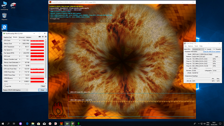Expand Fan Speed (%) sensor dropdown
Screen dimensions: 224x126
(20, 50)
